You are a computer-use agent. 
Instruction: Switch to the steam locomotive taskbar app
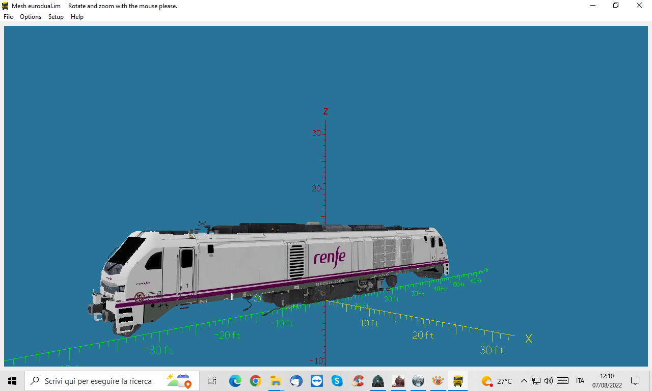(398, 381)
